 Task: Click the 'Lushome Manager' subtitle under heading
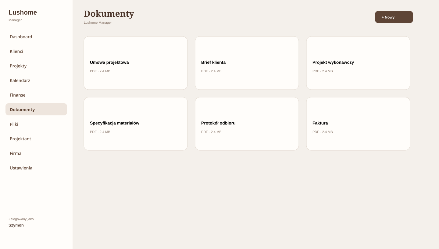point(98,22)
